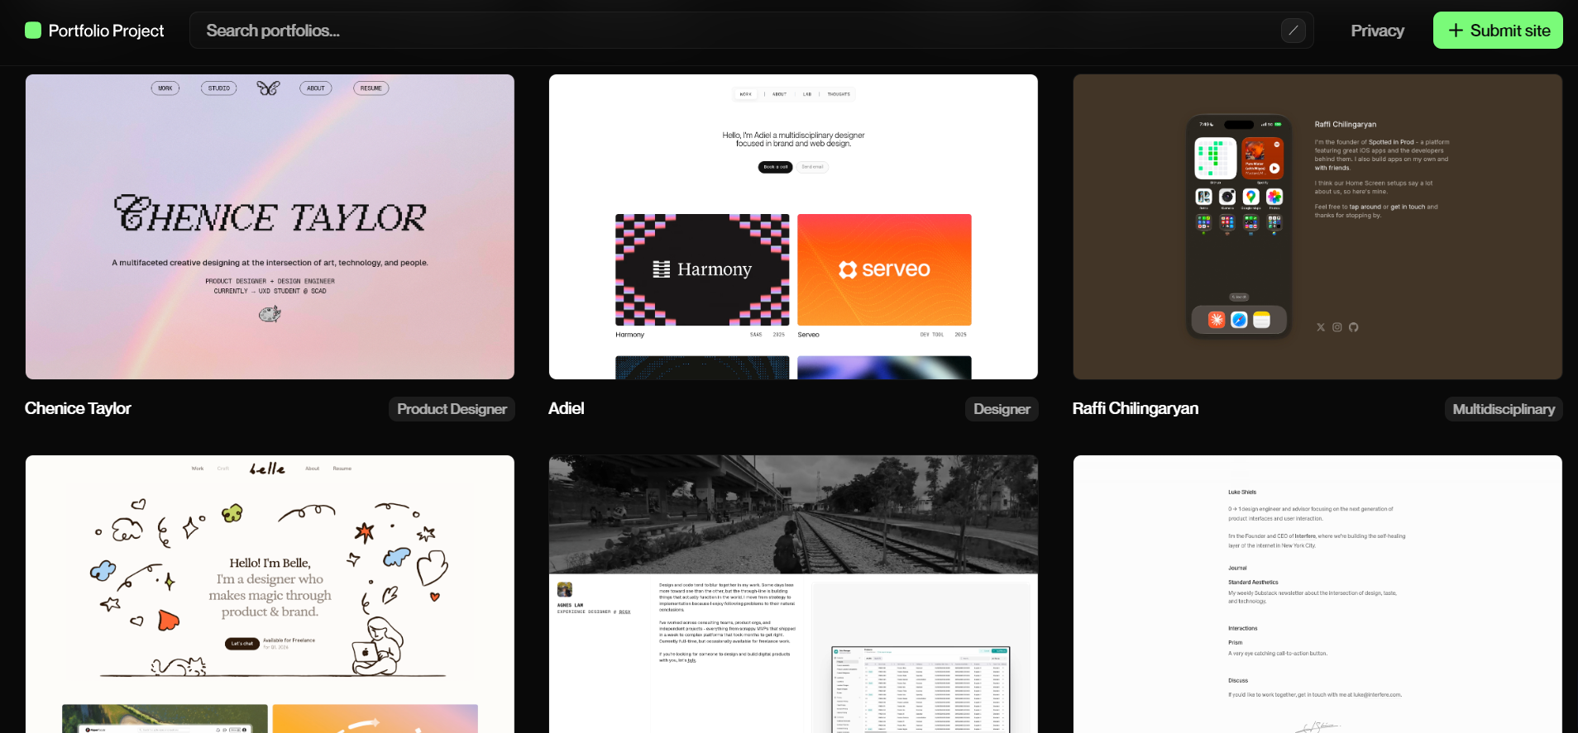Open the railway photo portfolio thumbnail
The image size is (1578, 733).
click(x=793, y=594)
